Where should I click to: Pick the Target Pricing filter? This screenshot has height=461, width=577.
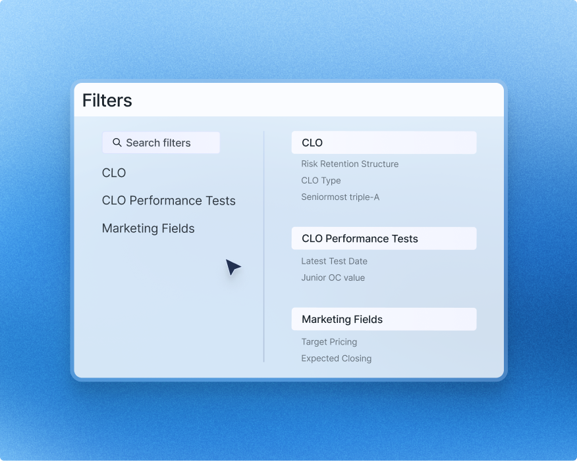pos(329,342)
